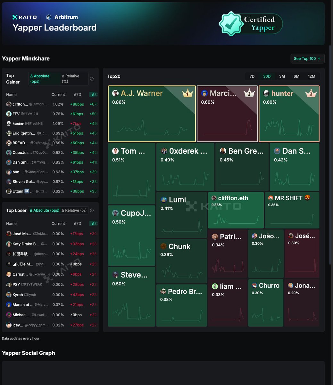Click the @Kyroh handle in Top Loser list
Viewport: 333px width, 385px height.
tap(30, 295)
